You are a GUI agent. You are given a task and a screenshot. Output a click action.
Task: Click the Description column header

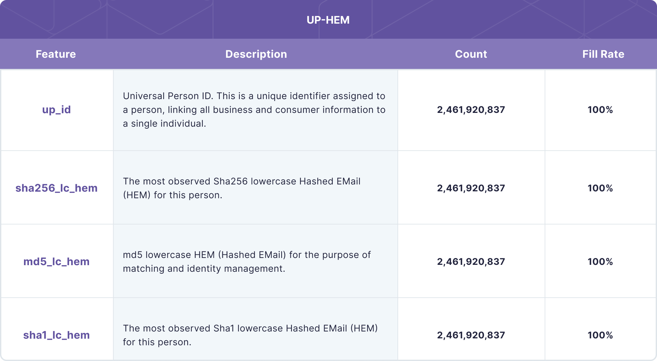(256, 54)
